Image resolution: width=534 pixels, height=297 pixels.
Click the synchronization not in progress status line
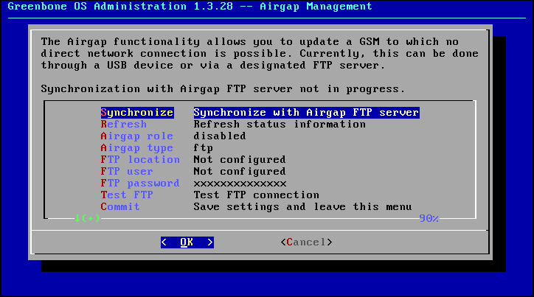pyautogui.click(x=223, y=89)
